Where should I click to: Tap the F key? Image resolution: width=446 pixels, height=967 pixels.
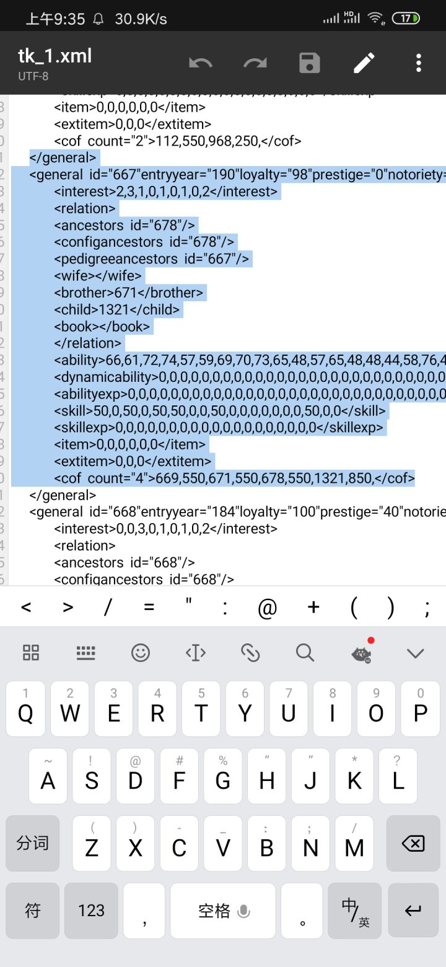[179, 776]
